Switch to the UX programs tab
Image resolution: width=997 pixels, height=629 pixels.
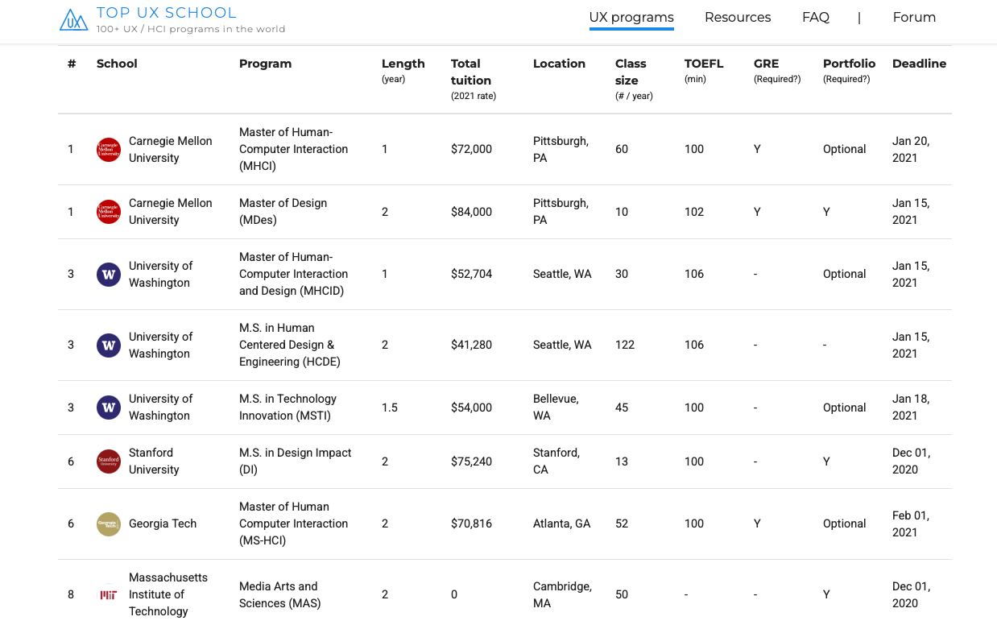point(631,17)
